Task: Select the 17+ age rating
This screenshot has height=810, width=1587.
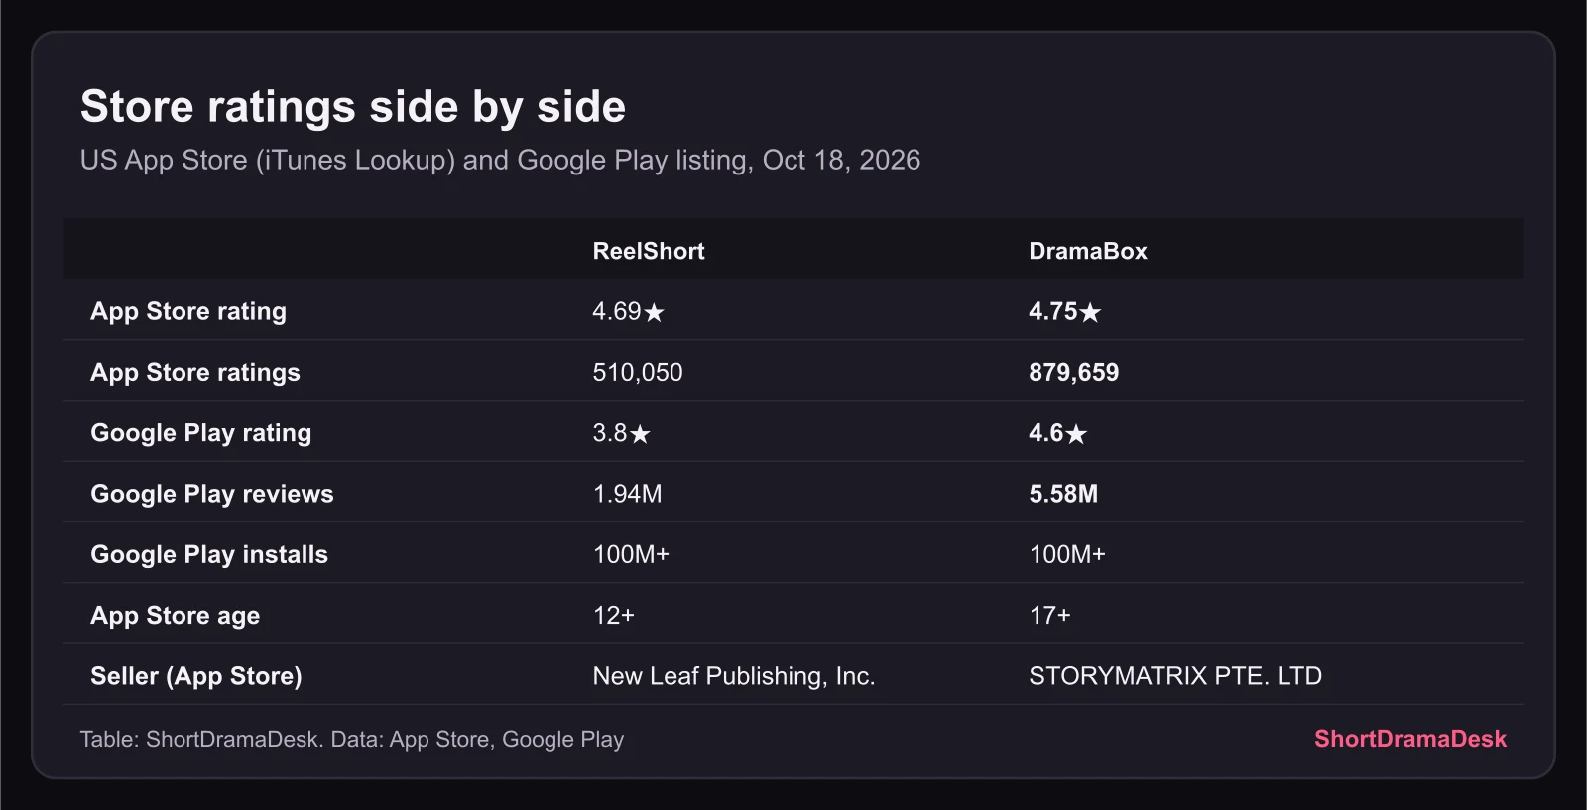Action: [1049, 616]
